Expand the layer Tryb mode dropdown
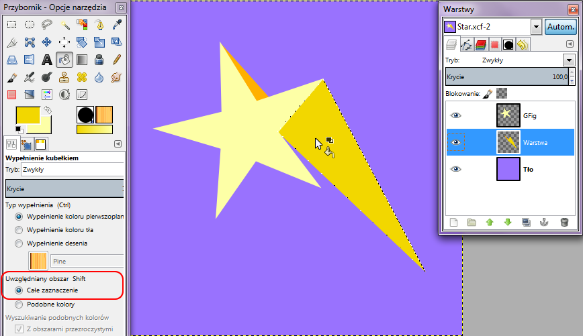Image resolution: width=583 pixels, height=336 pixels. point(569,60)
